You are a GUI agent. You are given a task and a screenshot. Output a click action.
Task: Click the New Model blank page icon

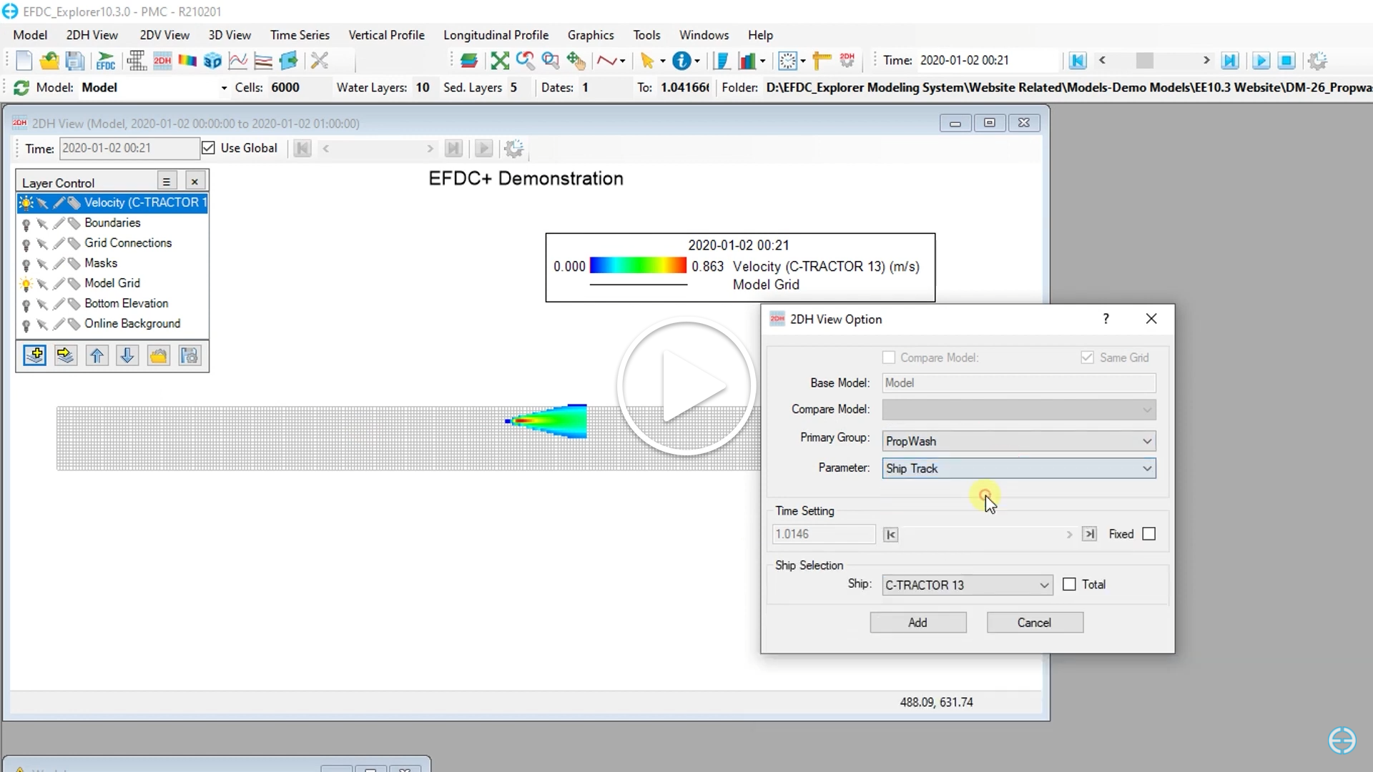[x=24, y=61]
